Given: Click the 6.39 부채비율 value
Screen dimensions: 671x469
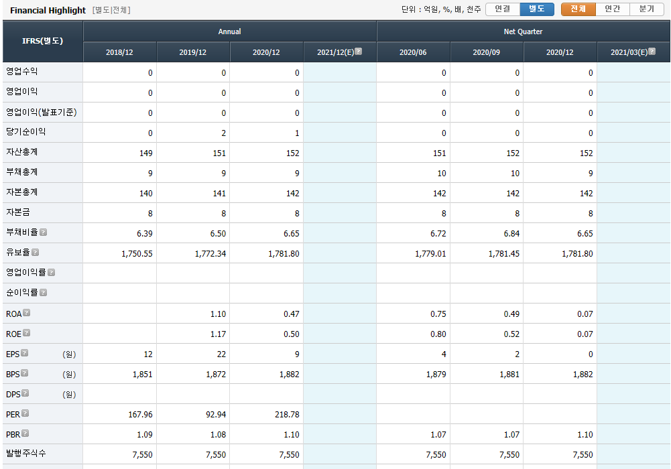Looking at the screenshot, I should pyautogui.click(x=145, y=233).
